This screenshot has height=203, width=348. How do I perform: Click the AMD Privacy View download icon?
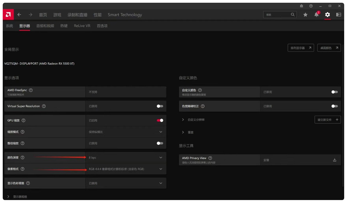pos(335,160)
